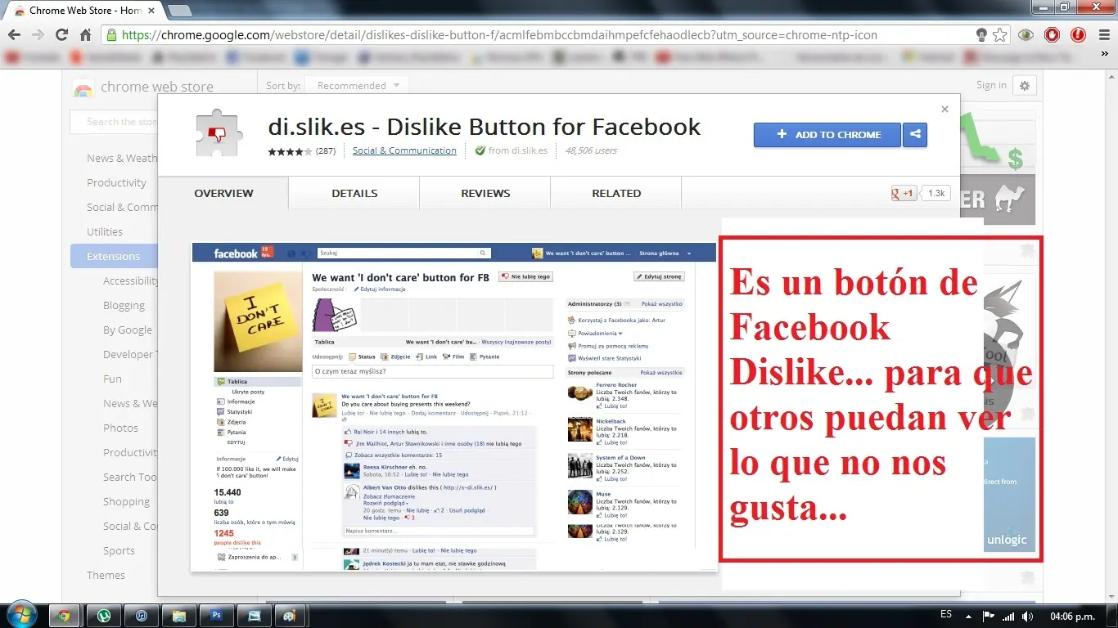Switch to the Overview tab

(223, 193)
